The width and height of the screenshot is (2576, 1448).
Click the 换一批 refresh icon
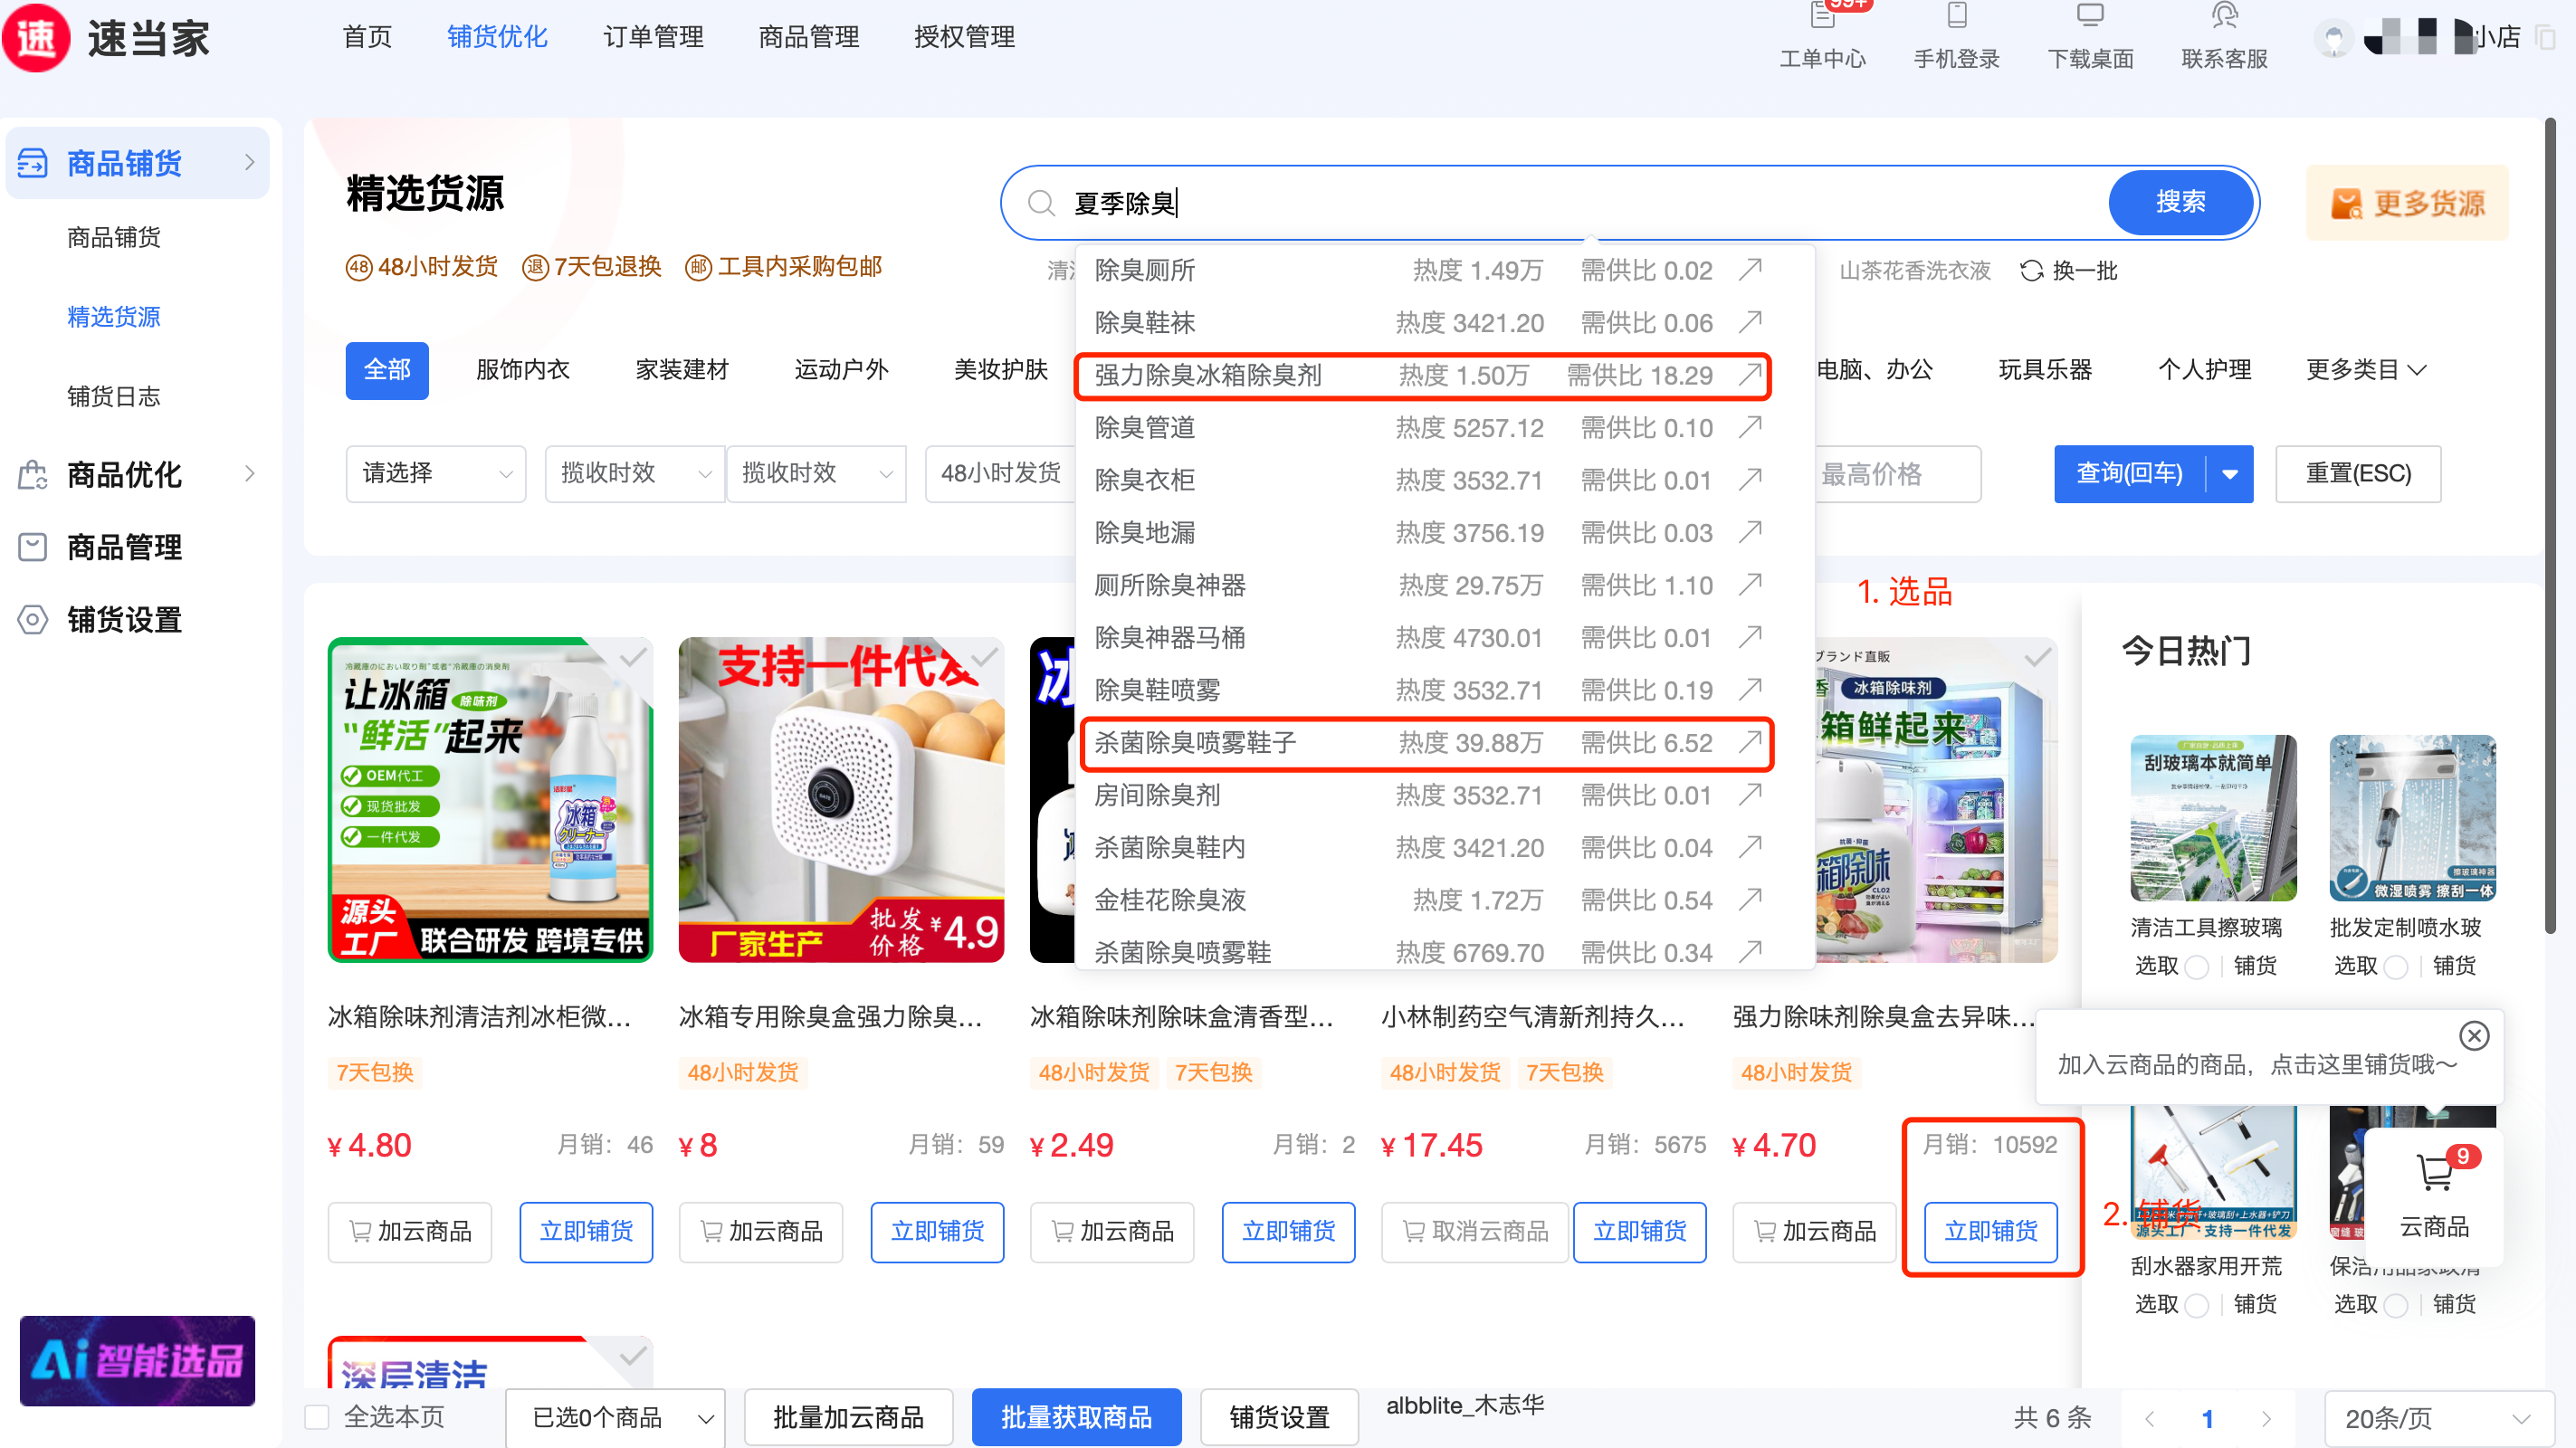(x=2031, y=271)
